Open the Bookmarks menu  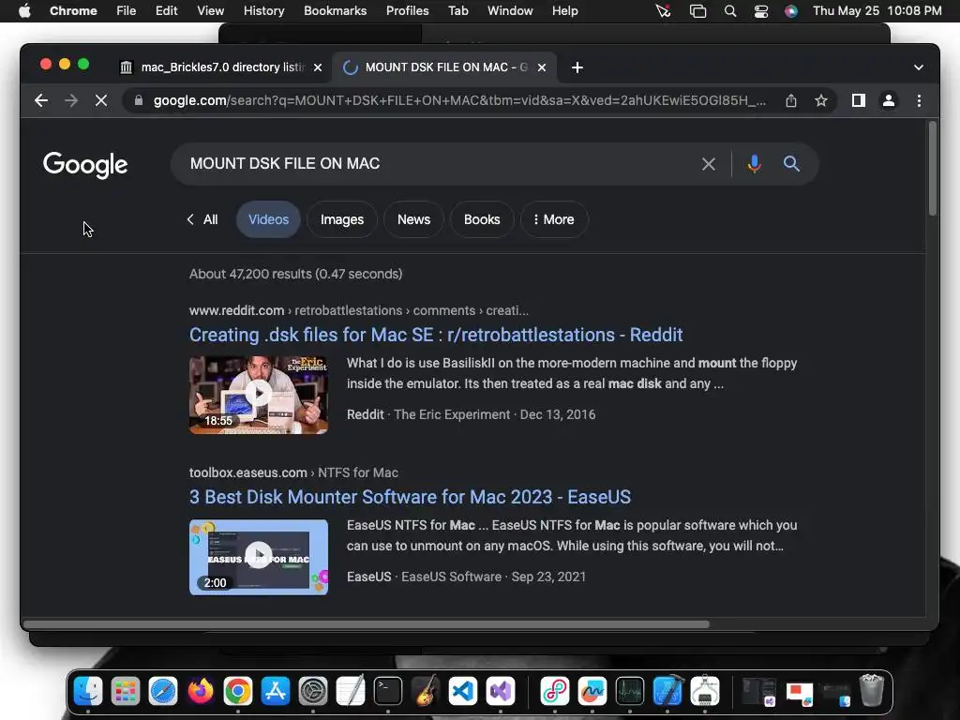coord(335,11)
